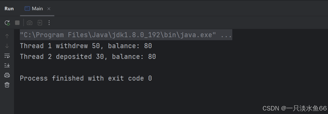The height and width of the screenshot is (114, 328).
Task: Rerun the Main program
Action: tap(7, 23)
